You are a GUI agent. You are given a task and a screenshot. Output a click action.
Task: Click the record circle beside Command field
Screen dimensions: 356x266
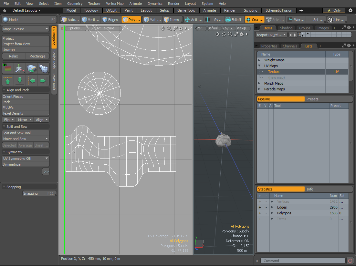tap(350, 261)
